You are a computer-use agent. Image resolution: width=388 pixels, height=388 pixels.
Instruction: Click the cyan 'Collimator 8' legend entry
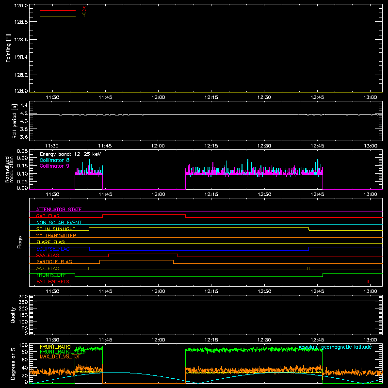pyautogui.click(x=54, y=160)
